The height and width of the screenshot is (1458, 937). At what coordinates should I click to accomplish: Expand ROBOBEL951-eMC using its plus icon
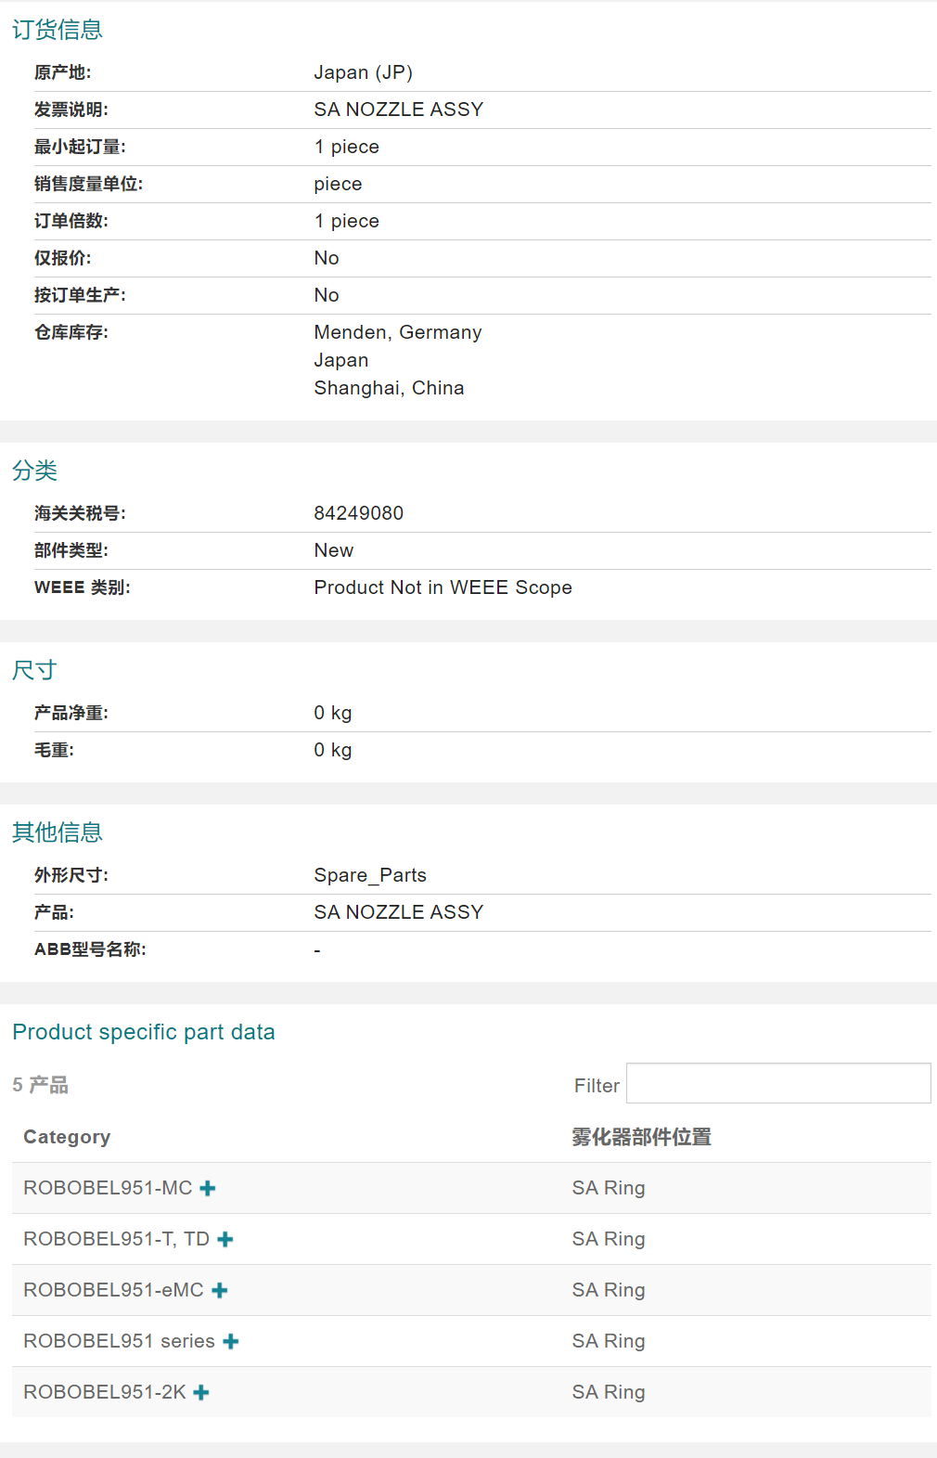click(220, 1290)
